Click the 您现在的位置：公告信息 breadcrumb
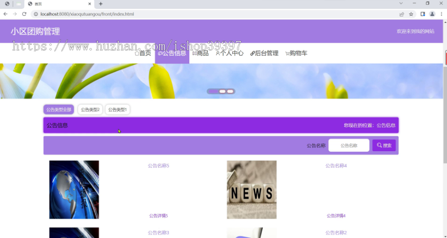This screenshot has height=238, width=447. coord(370,125)
